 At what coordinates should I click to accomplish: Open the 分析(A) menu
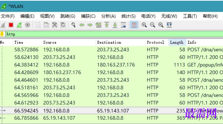[x=108, y=16]
